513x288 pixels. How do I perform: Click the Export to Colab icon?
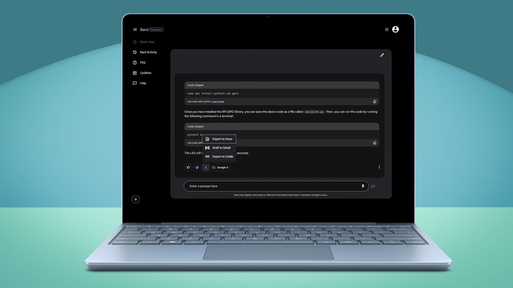[x=207, y=156]
